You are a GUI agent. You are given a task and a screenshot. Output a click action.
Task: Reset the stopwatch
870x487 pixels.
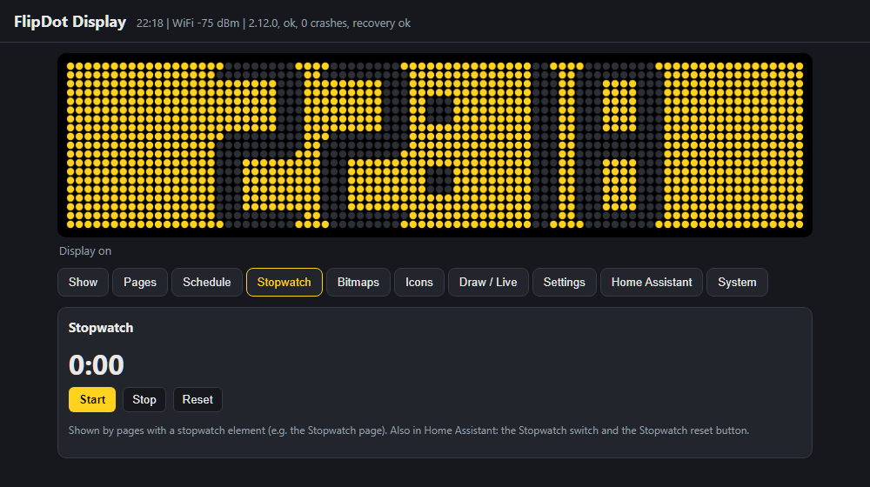pyautogui.click(x=197, y=399)
